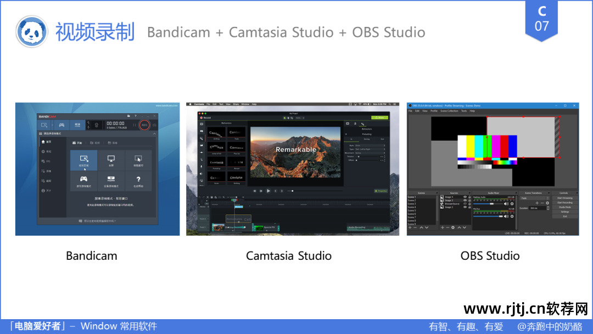Select Camtasia's Audio effects speaker sidebar icon
This screenshot has width=593, height=334.
pos(202,174)
